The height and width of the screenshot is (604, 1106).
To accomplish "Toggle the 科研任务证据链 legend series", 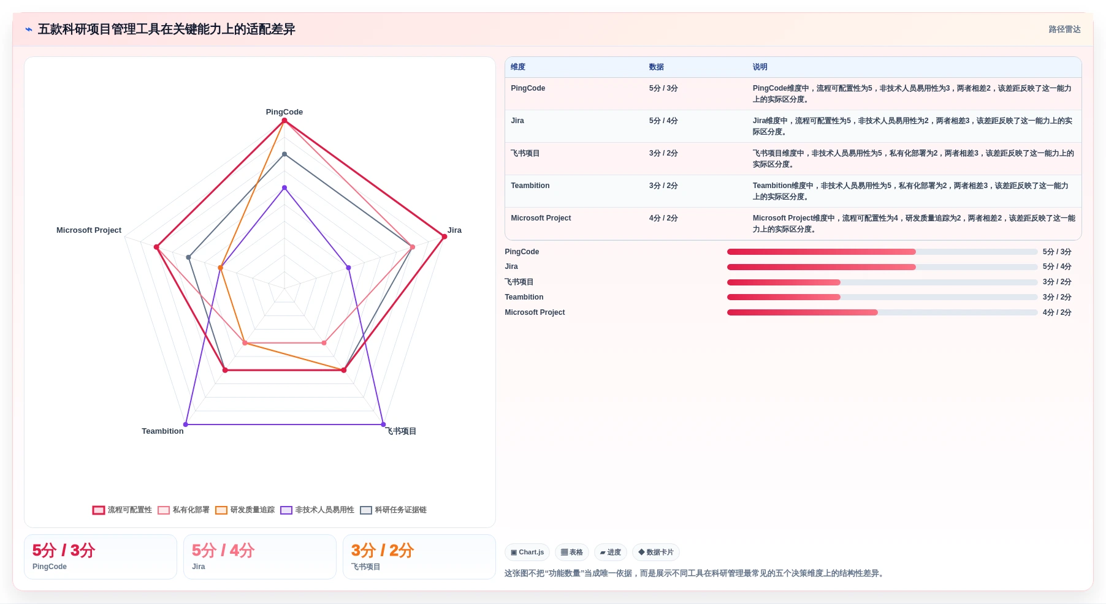I will click(x=393, y=510).
